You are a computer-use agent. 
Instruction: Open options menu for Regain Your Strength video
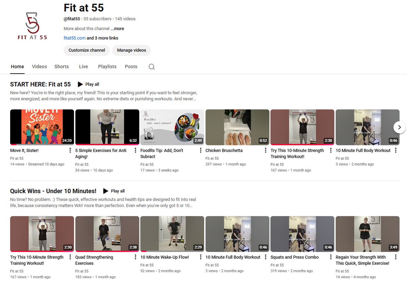396,257
